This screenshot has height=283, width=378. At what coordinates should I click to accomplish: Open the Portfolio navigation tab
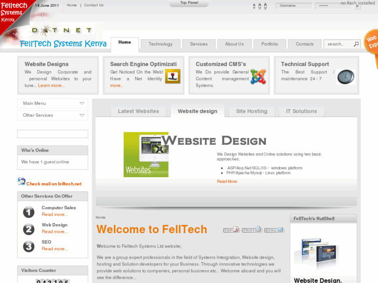click(x=269, y=44)
